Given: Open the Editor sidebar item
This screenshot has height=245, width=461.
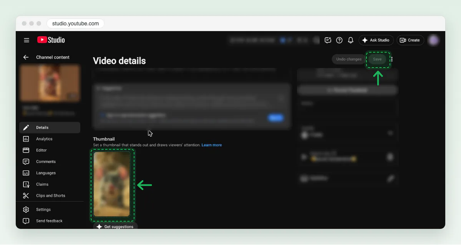Looking at the screenshot, I should click(50, 150).
